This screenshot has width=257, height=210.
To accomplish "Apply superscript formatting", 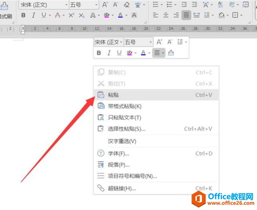I will 71,15.
